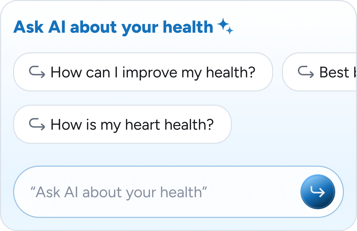
Task: Click the arrow icon in the improve-health suggestion
Action: tap(37, 72)
